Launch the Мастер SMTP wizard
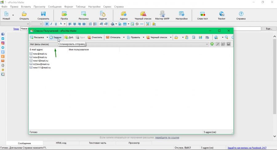Viewport: 277px width, 150px height. [x=162, y=15]
